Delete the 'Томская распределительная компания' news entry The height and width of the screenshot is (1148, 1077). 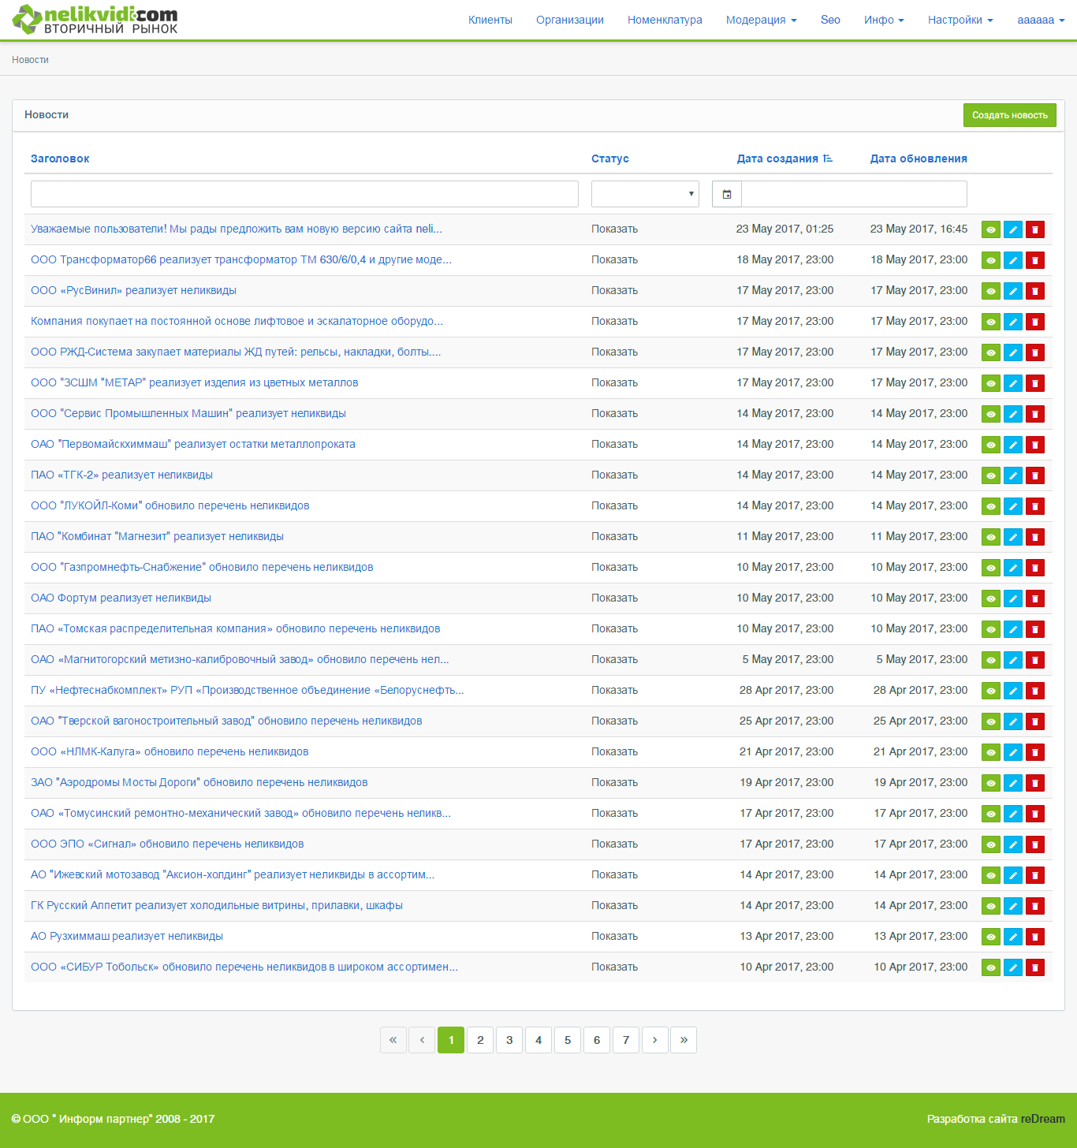pyautogui.click(x=1035, y=629)
